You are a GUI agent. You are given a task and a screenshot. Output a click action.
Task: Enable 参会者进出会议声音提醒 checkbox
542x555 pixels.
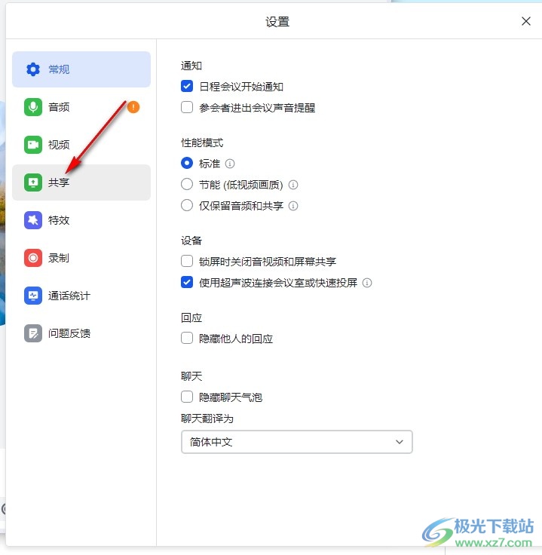tap(187, 107)
